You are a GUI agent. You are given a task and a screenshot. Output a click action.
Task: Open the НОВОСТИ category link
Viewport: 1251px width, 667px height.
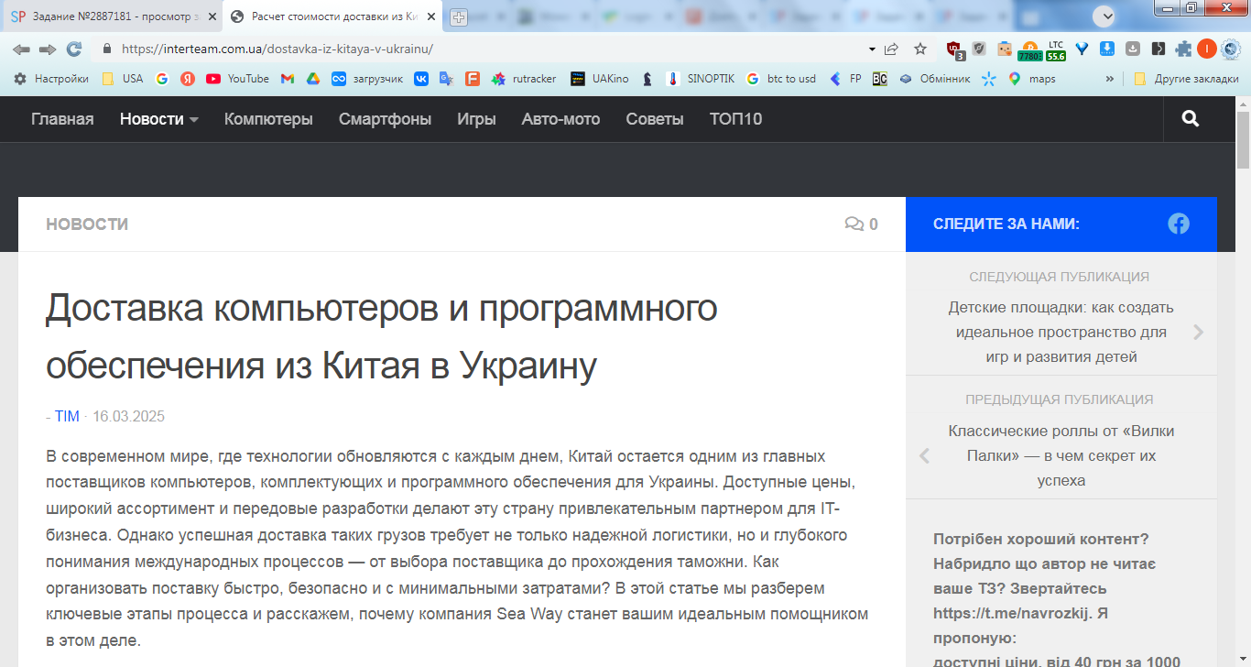pyautogui.click(x=87, y=224)
